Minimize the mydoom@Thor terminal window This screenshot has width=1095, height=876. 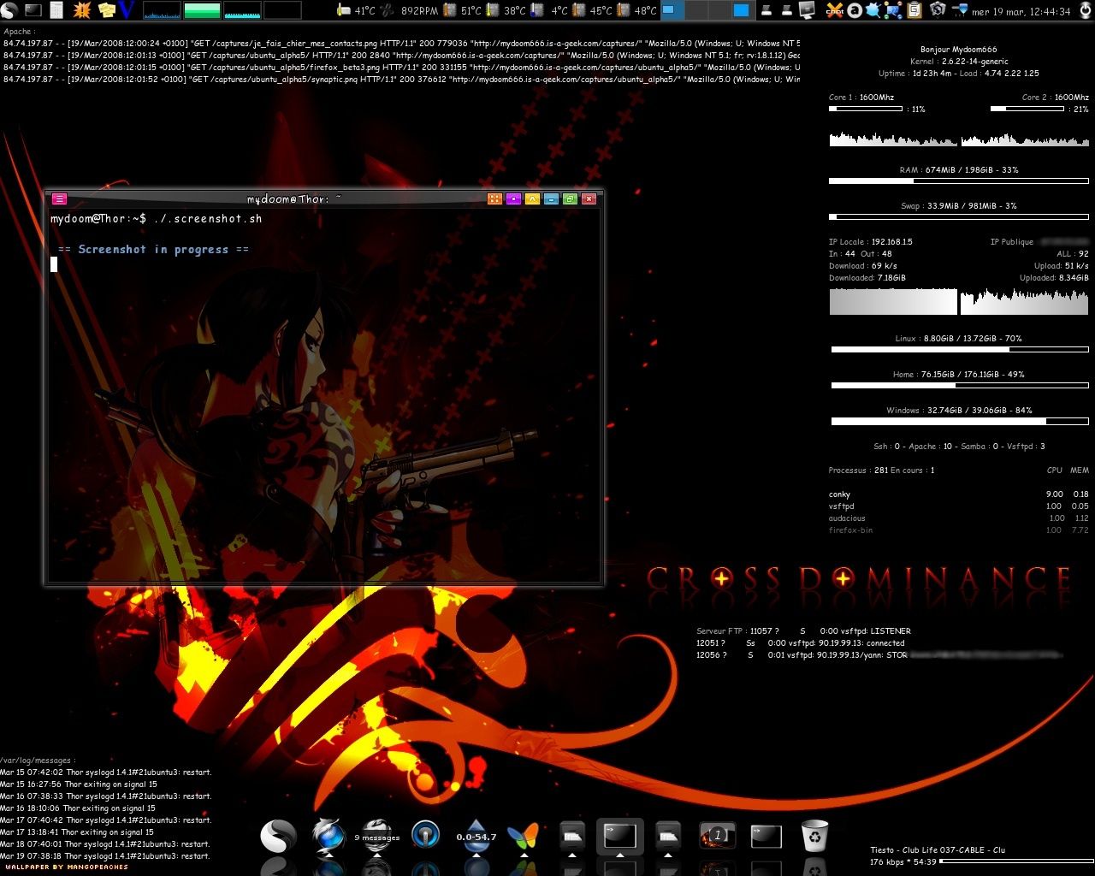click(x=551, y=198)
